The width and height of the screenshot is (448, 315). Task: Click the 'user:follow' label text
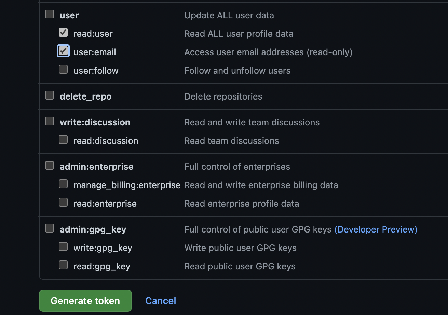(96, 71)
